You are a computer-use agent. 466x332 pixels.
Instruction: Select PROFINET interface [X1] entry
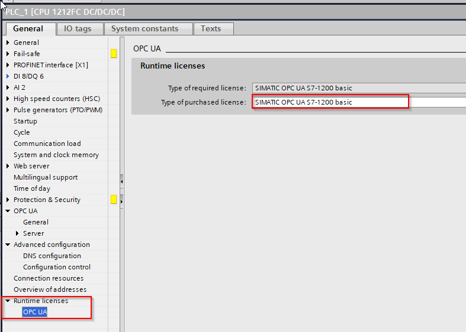tap(51, 65)
